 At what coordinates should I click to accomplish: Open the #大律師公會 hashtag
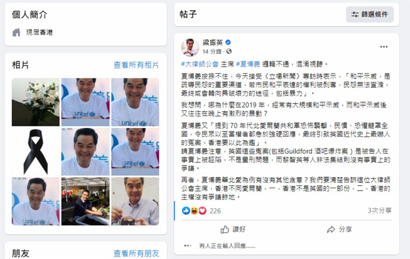tap(200, 64)
